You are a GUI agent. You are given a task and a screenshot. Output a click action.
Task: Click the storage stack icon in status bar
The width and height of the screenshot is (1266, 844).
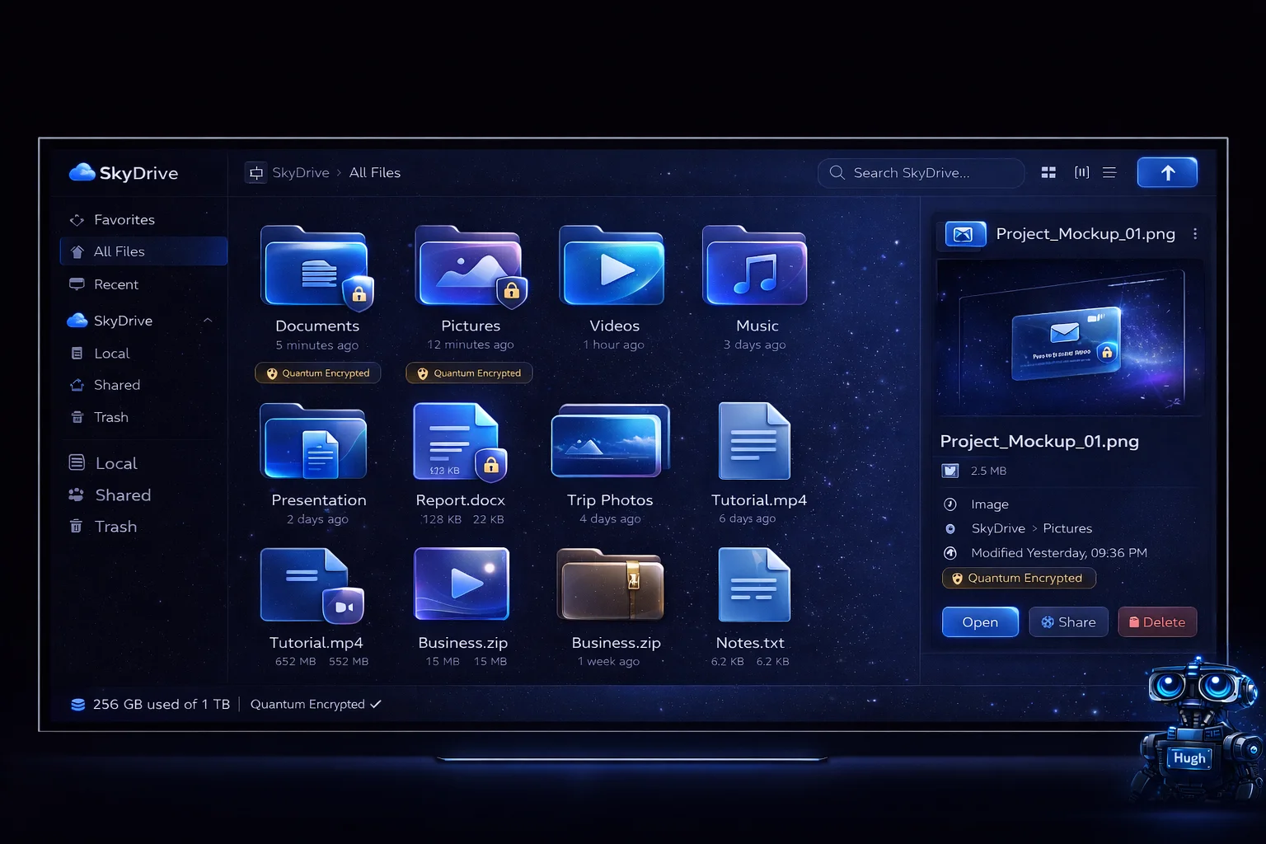(77, 704)
